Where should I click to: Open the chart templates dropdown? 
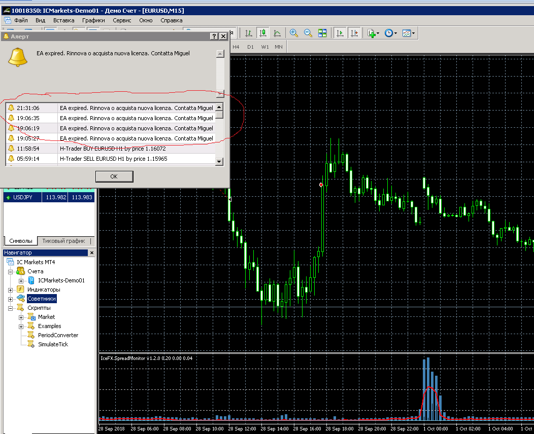point(408,33)
